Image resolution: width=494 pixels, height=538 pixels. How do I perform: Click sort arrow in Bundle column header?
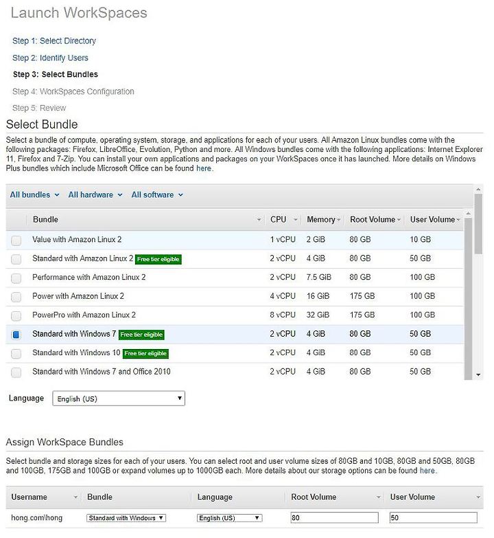pyautogui.click(x=259, y=220)
